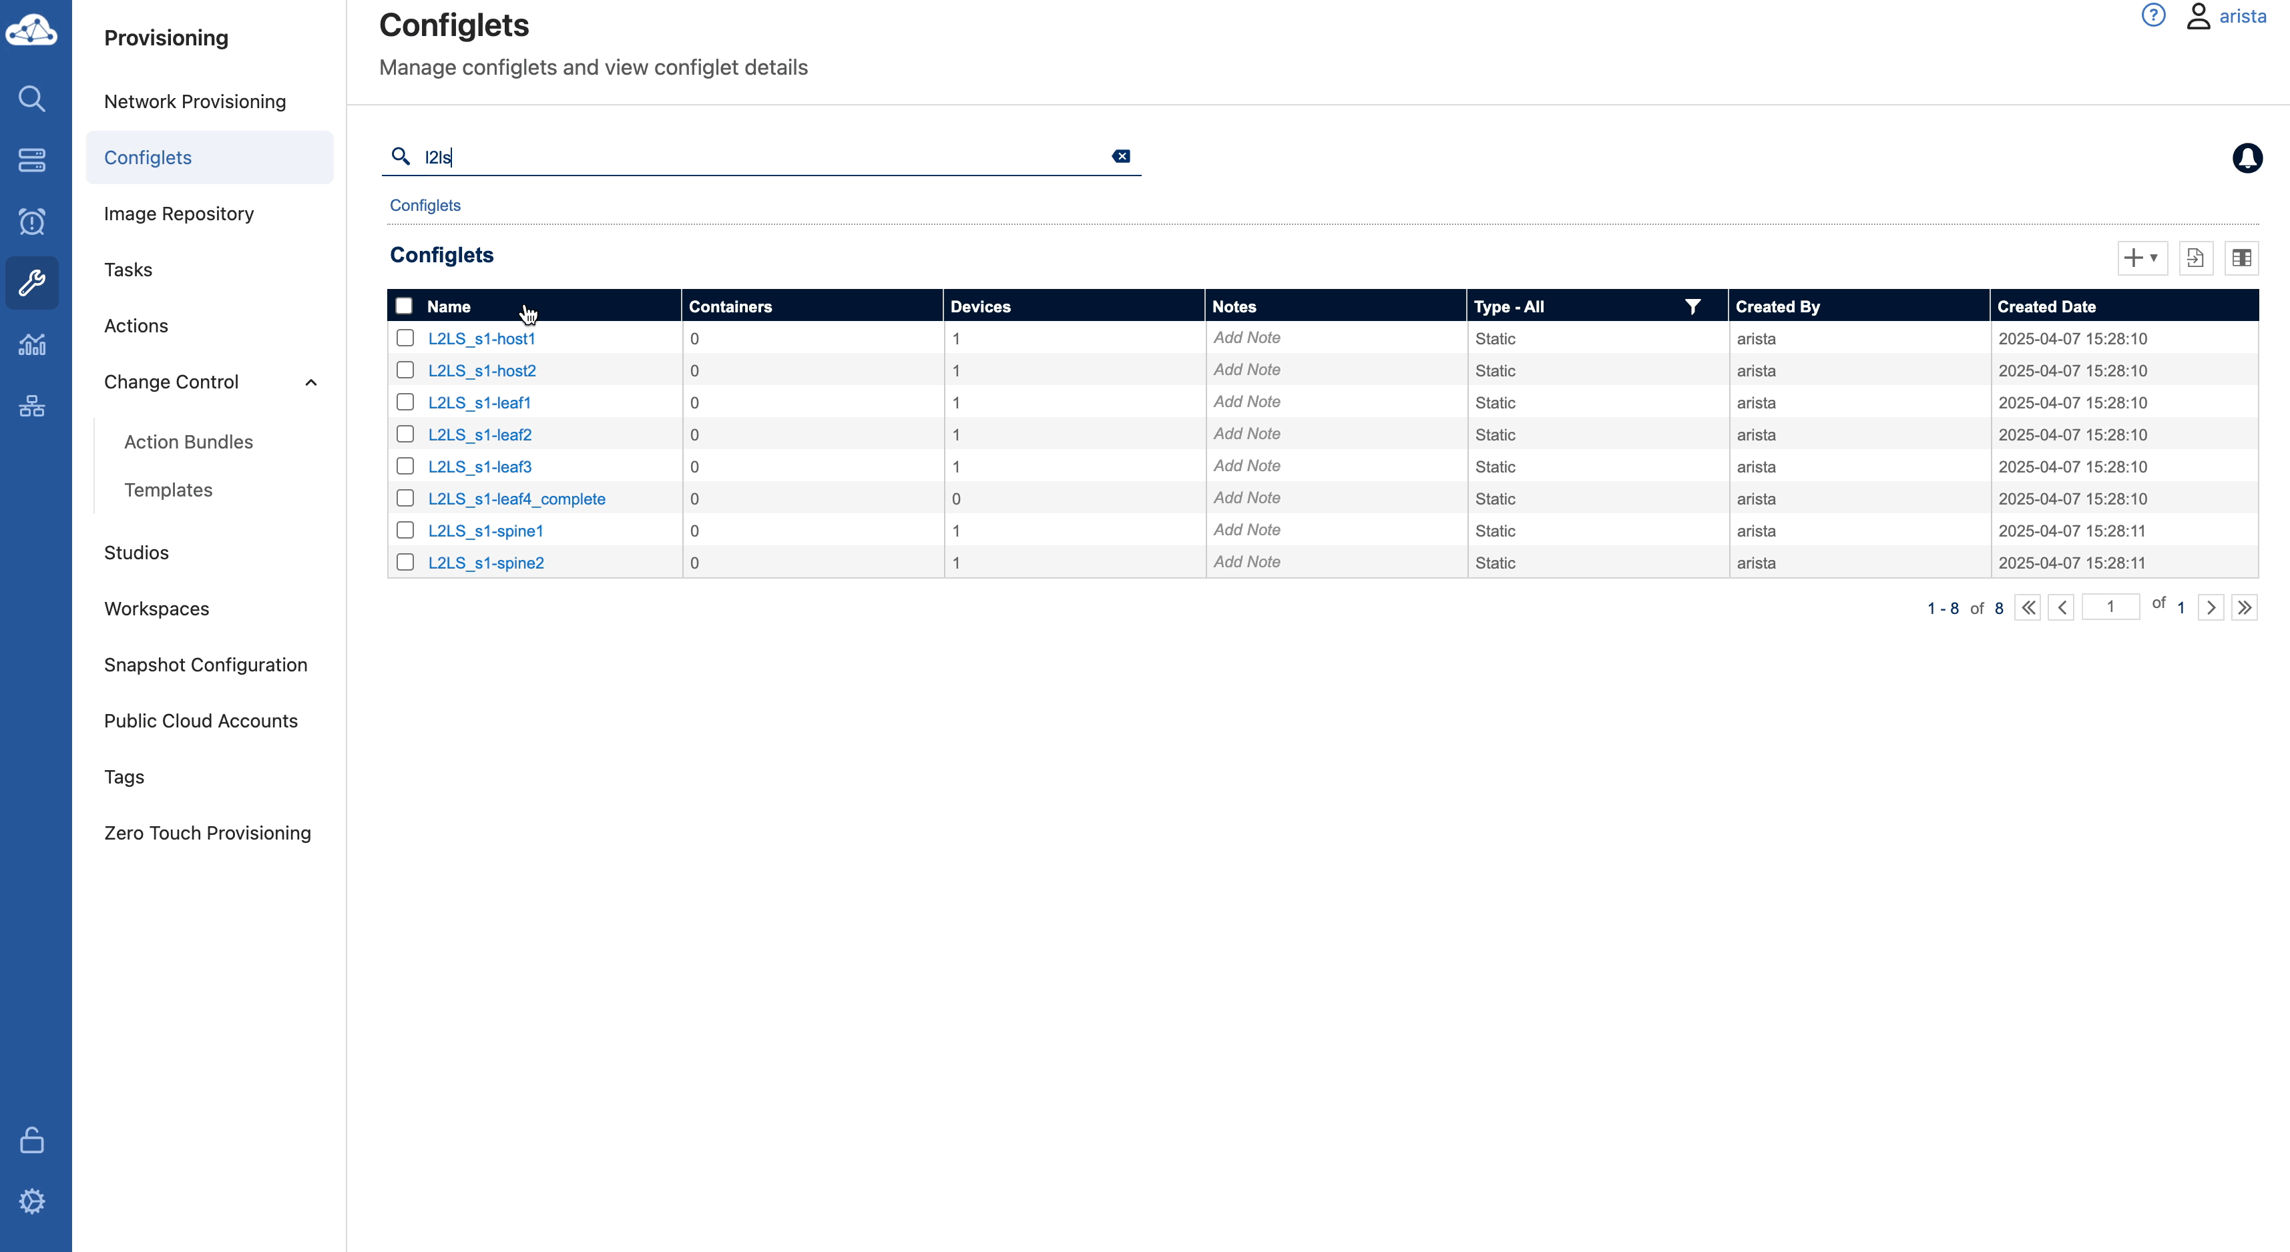2290x1252 pixels.
Task: Open the Events alarm icon in left rail
Action: tap(32, 222)
